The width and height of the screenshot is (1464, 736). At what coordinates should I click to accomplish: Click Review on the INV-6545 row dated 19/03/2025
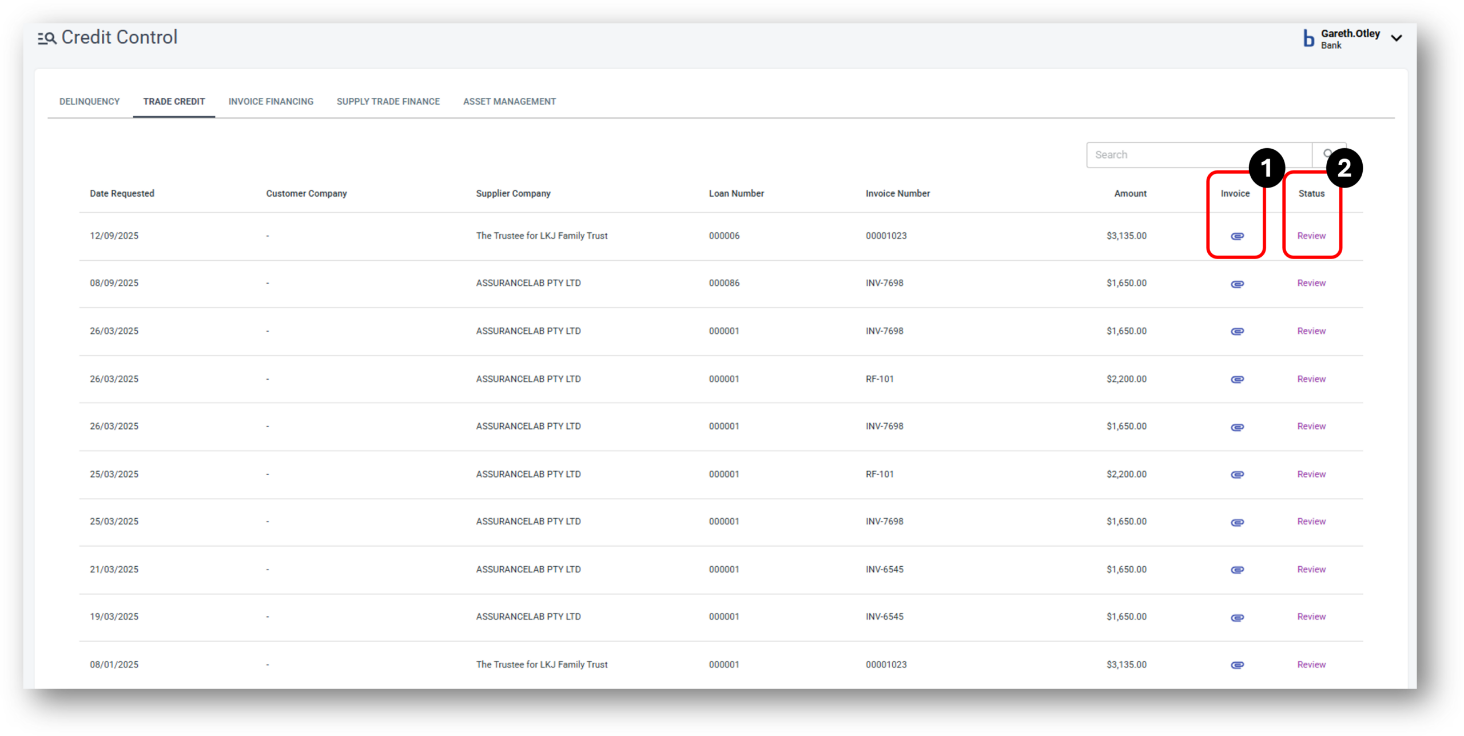(x=1311, y=616)
